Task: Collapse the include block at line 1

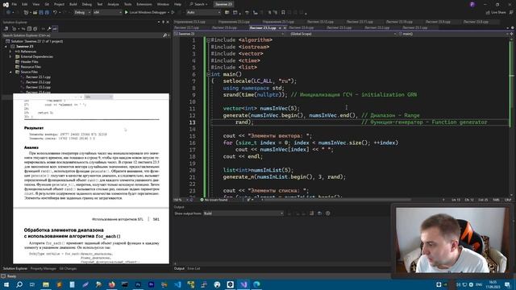Action: (x=208, y=40)
